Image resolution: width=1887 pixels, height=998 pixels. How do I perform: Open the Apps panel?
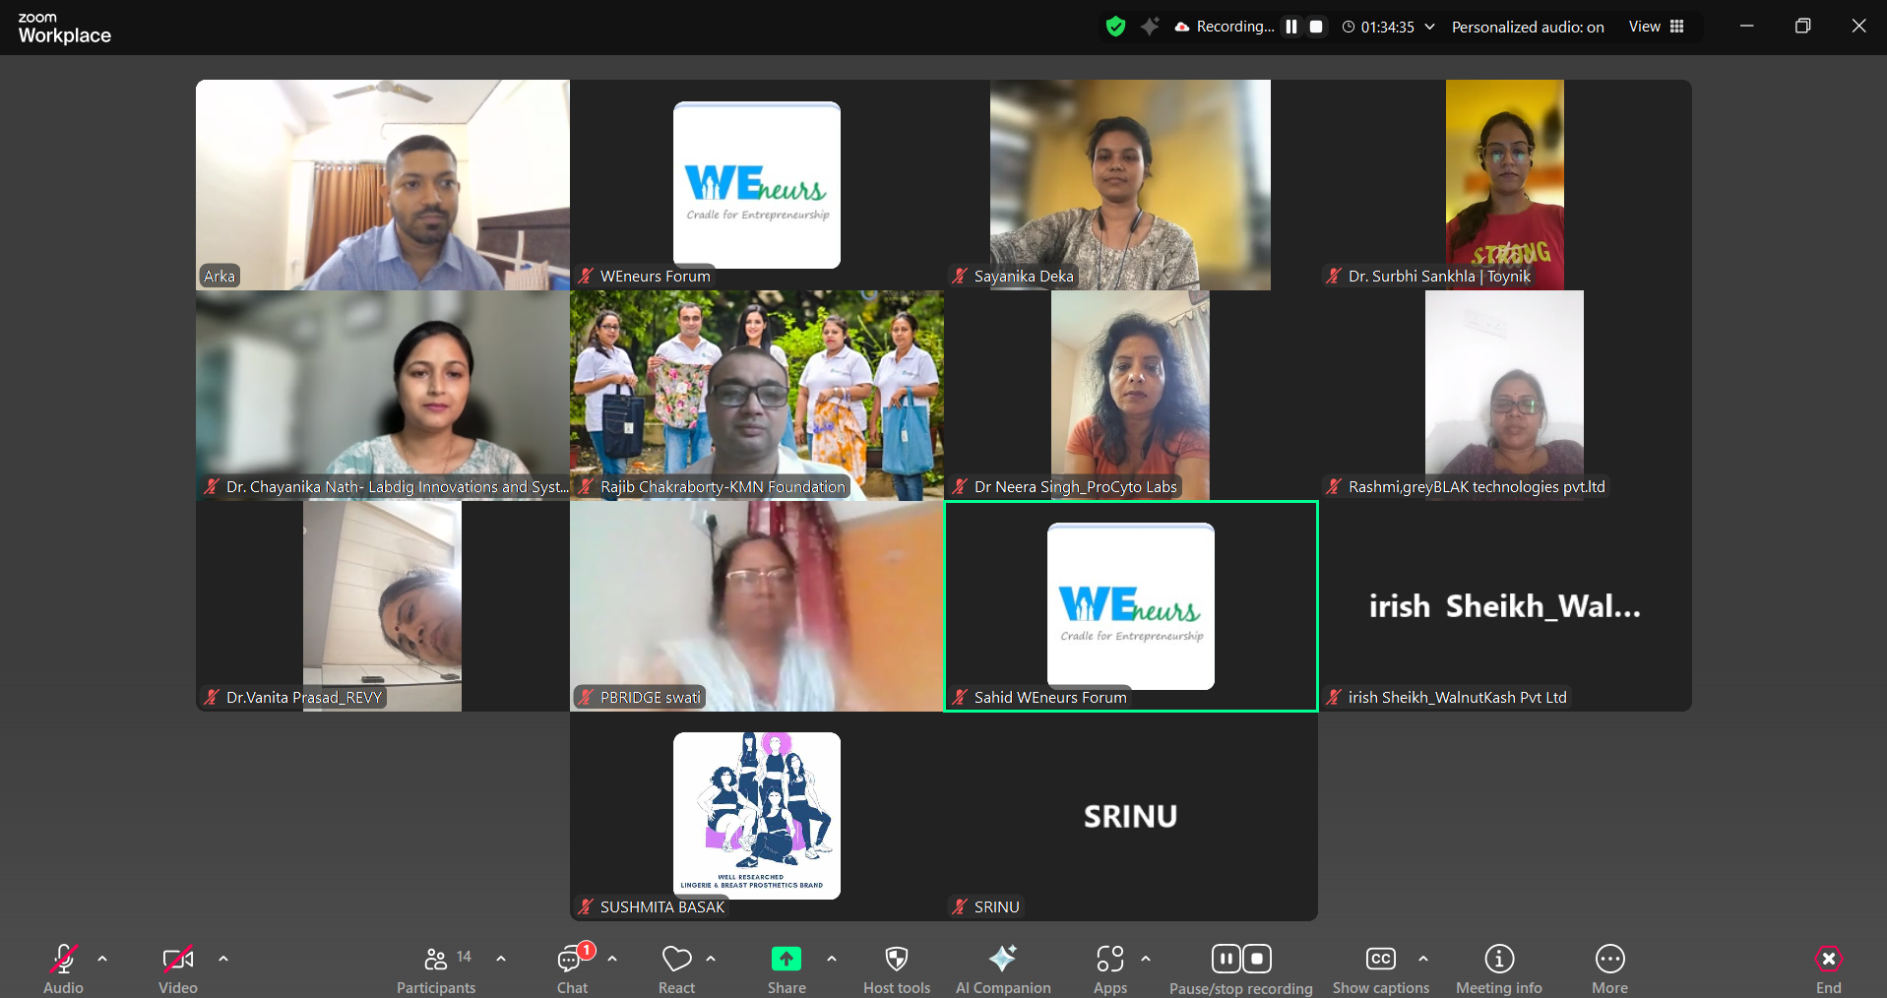(x=1109, y=969)
